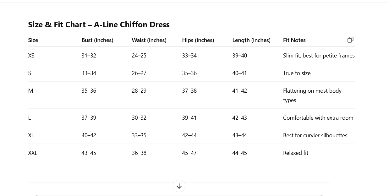Click the Bust (inches) column header
389x196 pixels.
point(97,40)
